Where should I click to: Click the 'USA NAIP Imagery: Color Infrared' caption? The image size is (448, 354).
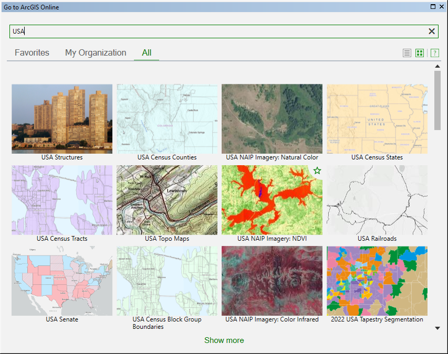pyautogui.click(x=272, y=319)
